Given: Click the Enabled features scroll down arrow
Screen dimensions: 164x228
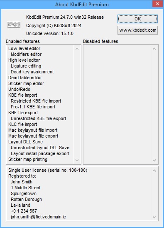Looking at the screenshot, I should tap(77, 160).
